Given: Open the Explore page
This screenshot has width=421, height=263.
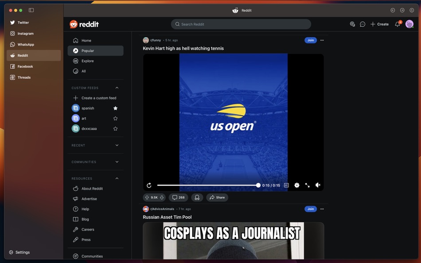Looking at the screenshot, I should (96, 61).
